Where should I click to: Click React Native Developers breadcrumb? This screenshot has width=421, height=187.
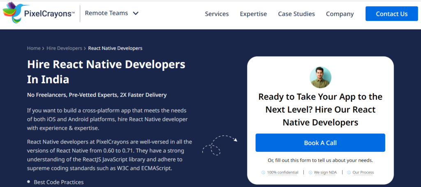[x=115, y=48]
